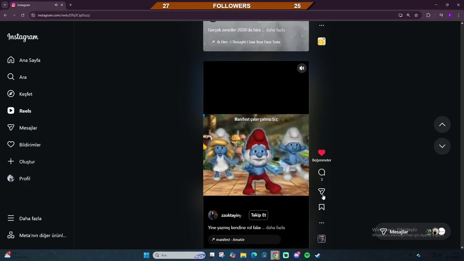Expand previous reel caption daha fazla
The width and height of the screenshot is (464, 261).
[275, 30]
